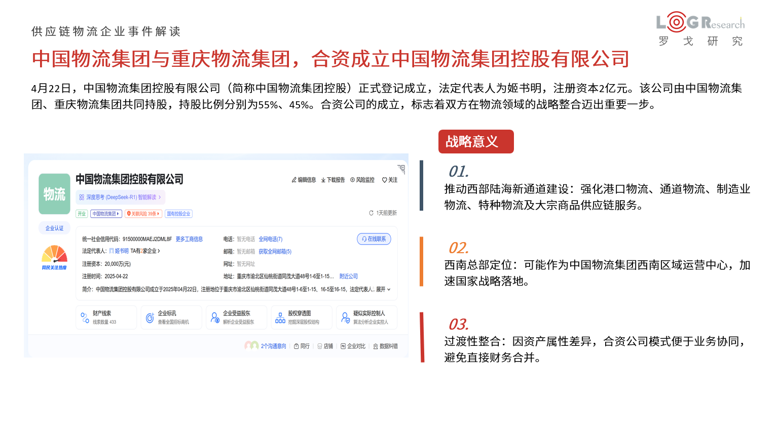Open the 疑似实际控制人 card

point(367,318)
